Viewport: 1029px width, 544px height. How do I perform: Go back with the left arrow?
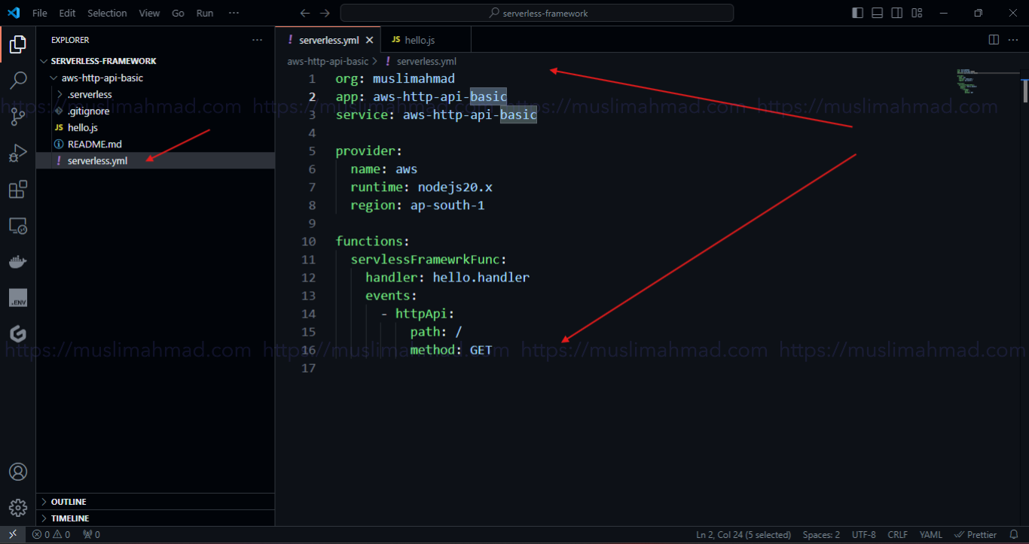(304, 13)
